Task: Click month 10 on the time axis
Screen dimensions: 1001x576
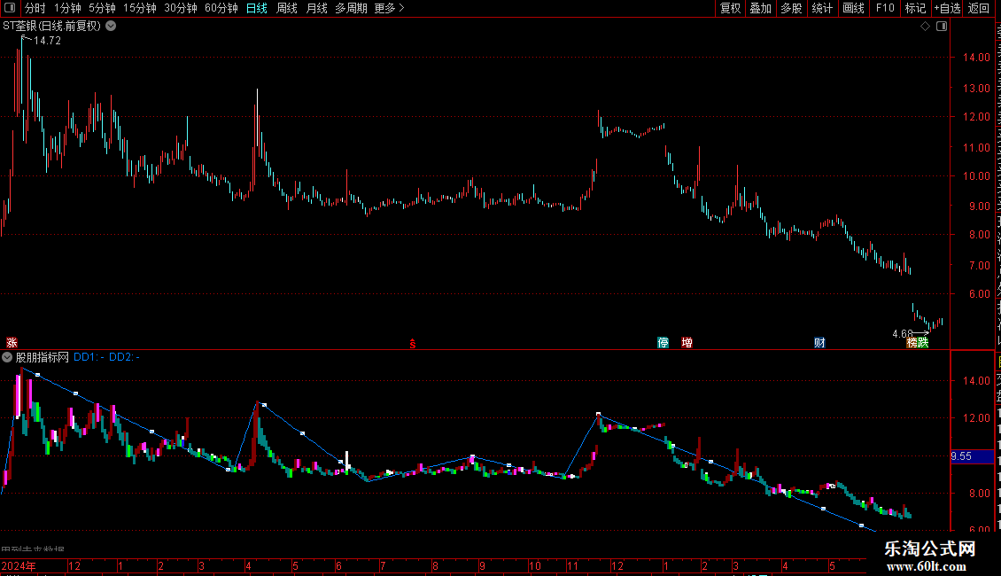Action: point(535,566)
